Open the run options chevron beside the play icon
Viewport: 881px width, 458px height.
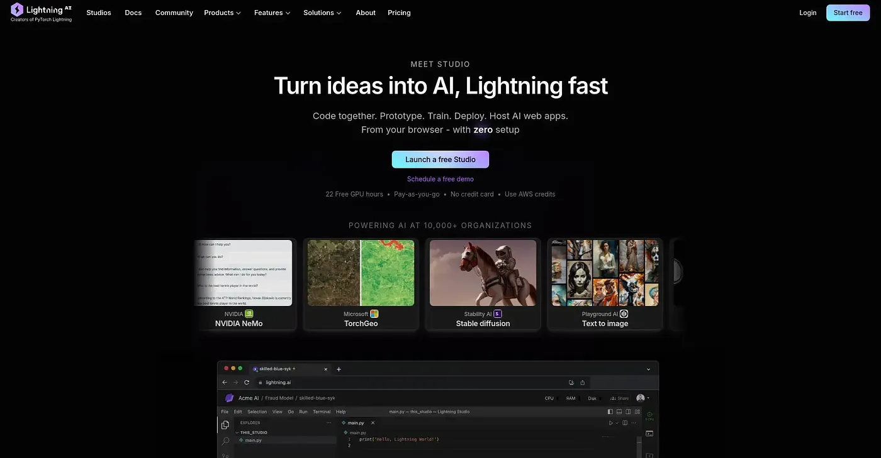[617, 423]
